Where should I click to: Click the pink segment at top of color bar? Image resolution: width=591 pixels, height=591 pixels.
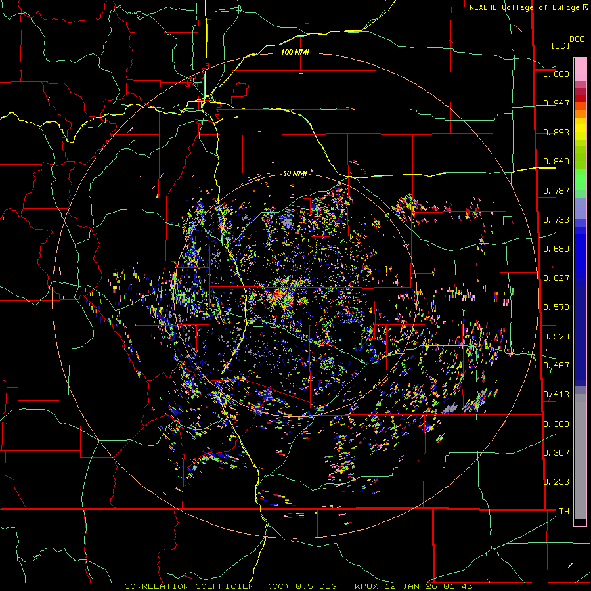tap(580, 70)
